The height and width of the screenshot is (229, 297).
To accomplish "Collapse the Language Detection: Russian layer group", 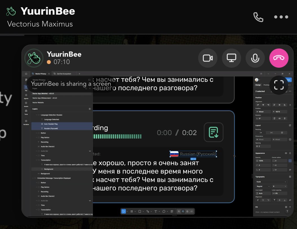I will [36, 115].
